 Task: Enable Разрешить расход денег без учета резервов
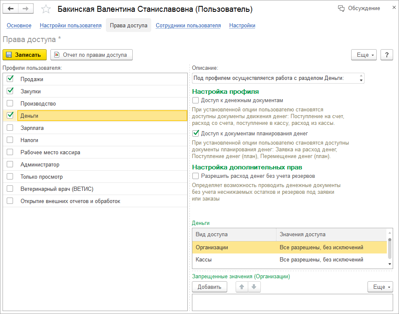[195, 176]
